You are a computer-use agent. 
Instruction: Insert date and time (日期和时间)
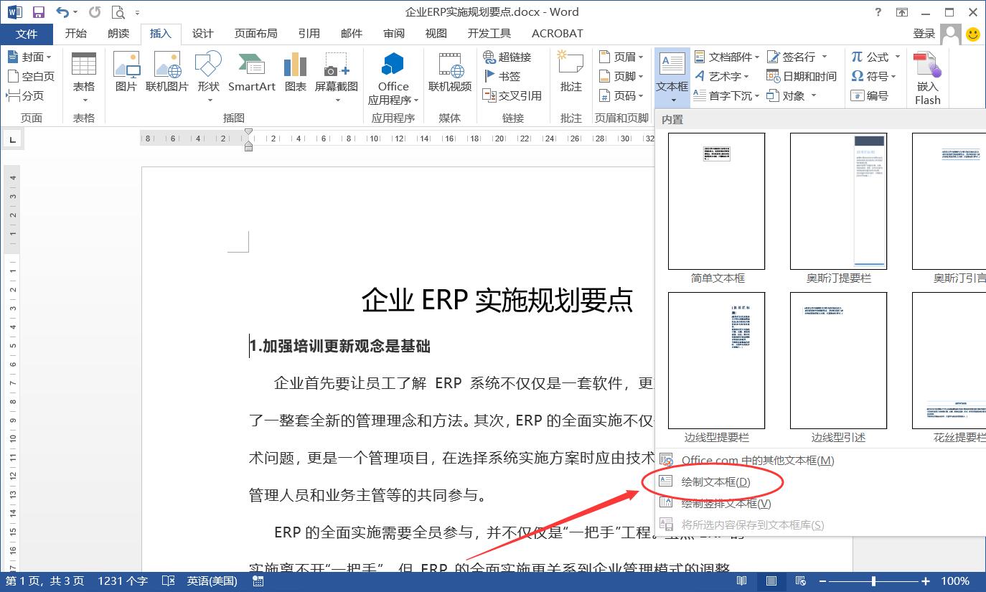(802, 76)
